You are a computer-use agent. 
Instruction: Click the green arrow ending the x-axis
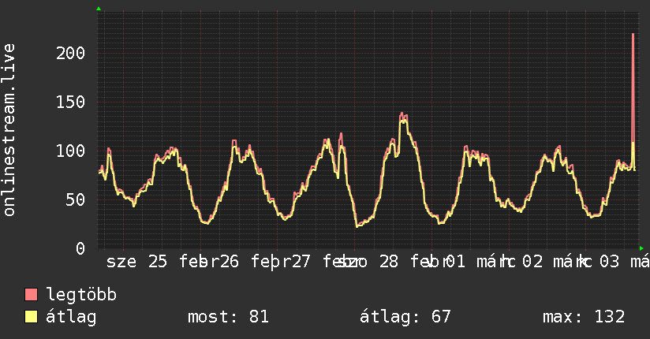coord(641,248)
